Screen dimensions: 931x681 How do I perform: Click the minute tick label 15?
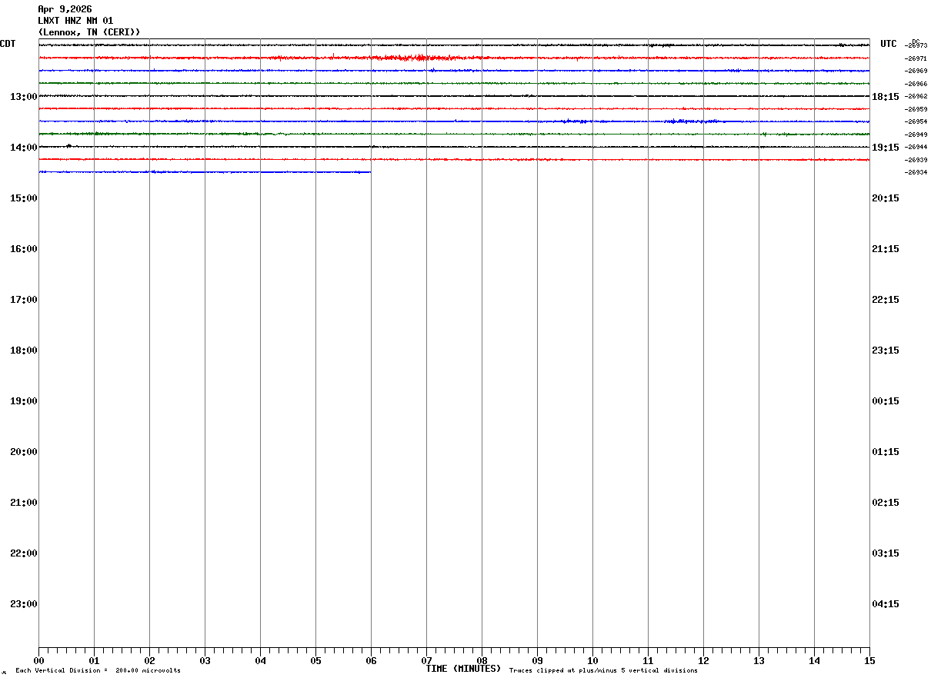pyautogui.click(x=869, y=661)
